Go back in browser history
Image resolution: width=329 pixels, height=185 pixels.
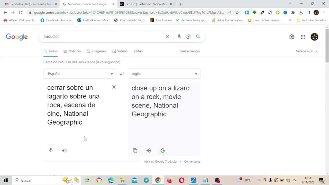tap(5, 12)
